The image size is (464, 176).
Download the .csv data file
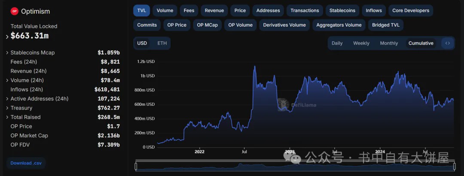tap(26, 163)
